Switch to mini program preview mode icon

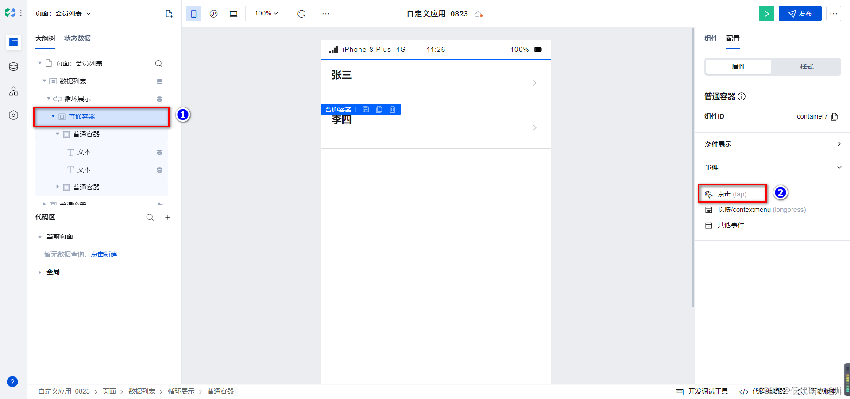click(x=213, y=14)
